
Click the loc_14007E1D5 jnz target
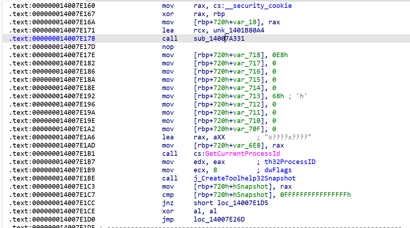pyautogui.click(x=243, y=203)
